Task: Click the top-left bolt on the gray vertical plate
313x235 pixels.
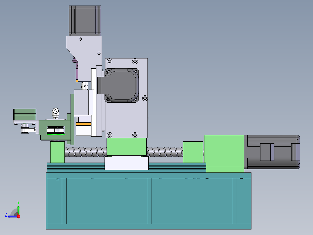Action: (x=109, y=61)
